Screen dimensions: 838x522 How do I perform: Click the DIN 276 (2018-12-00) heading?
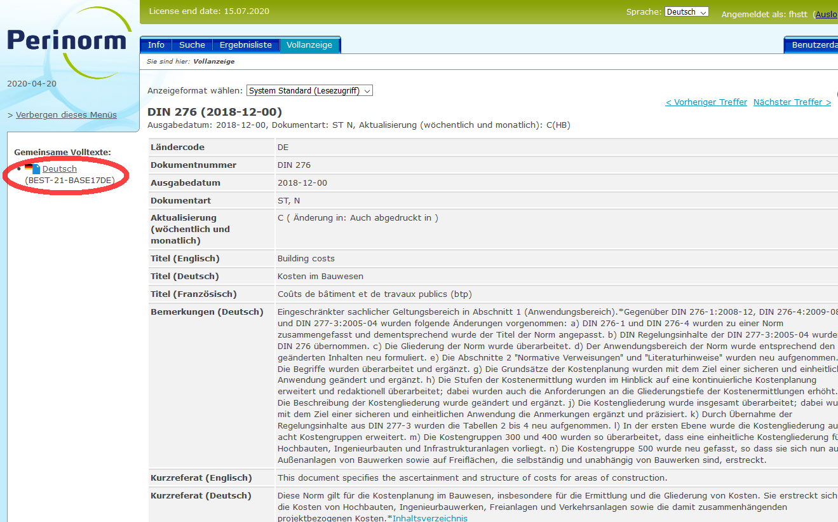215,112
